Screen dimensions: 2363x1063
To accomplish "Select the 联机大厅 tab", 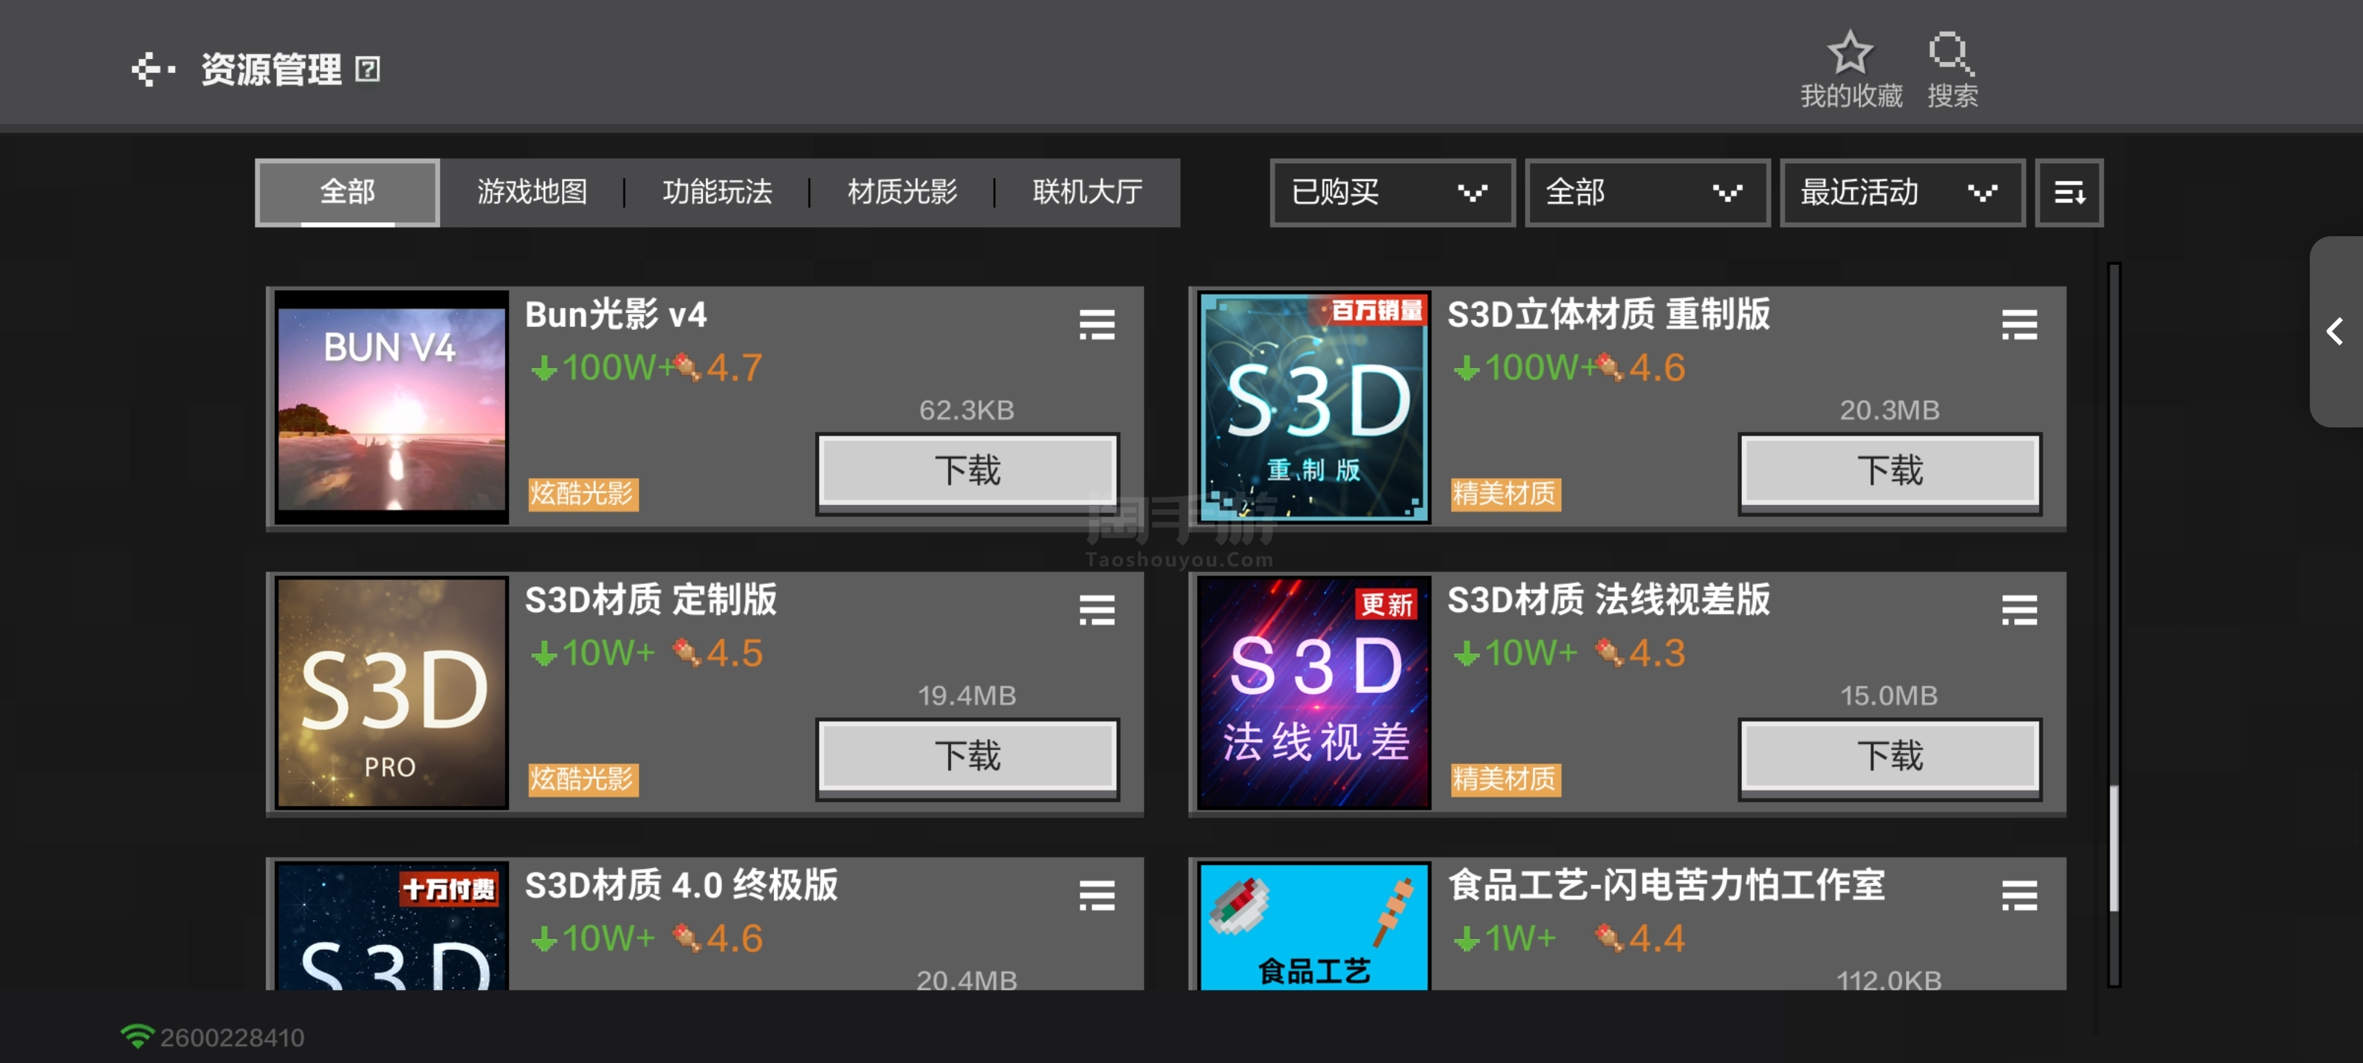I will [x=1087, y=193].
